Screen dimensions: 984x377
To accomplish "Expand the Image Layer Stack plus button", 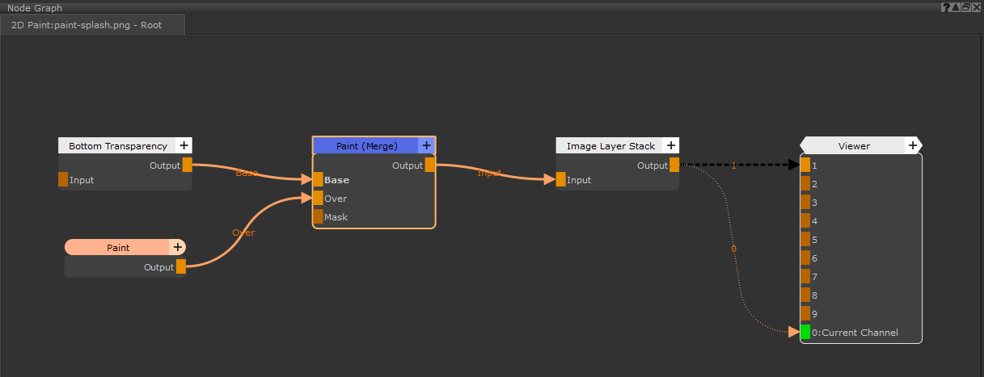I will click(670, 146).
